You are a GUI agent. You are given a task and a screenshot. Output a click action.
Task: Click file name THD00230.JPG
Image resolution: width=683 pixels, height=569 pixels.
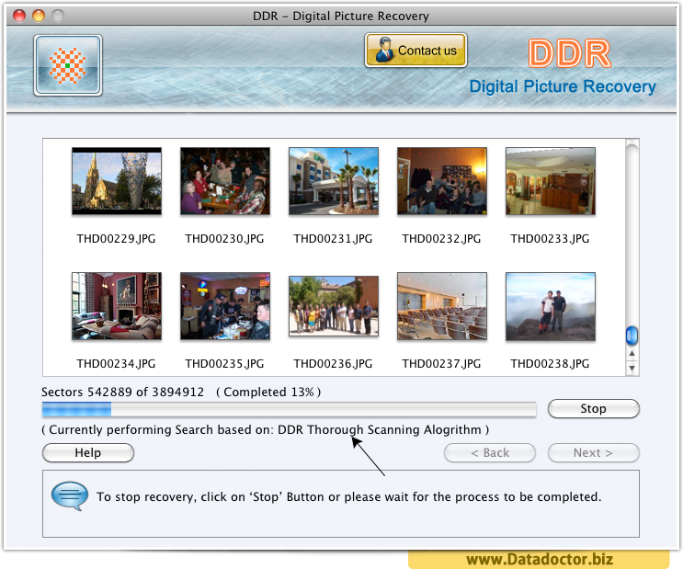point(225,239)
